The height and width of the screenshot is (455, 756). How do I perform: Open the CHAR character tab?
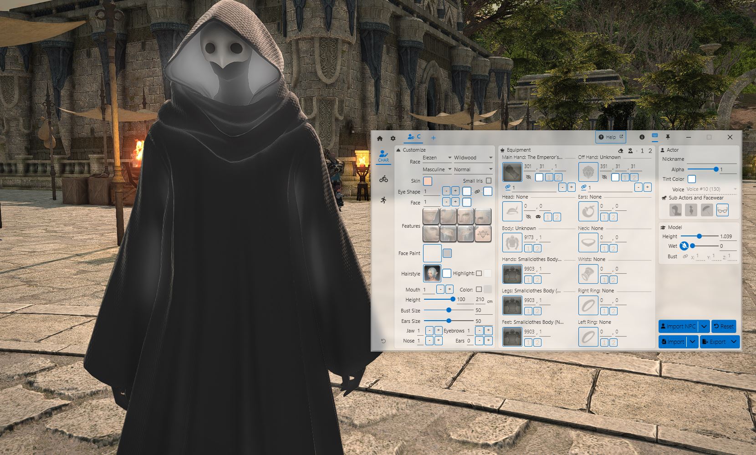383,156
